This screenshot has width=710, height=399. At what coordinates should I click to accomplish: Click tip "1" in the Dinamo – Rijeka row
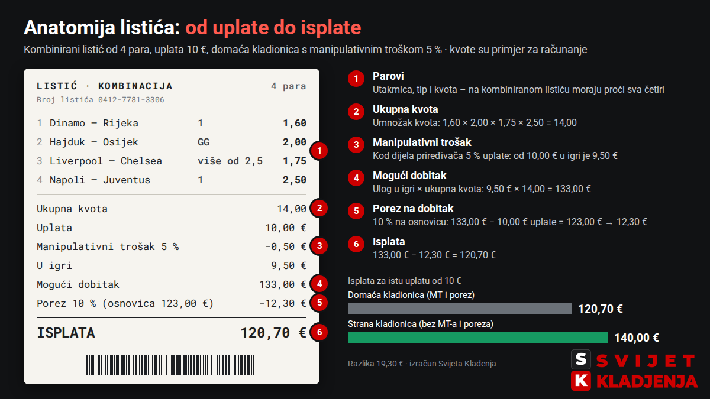pyautogui.click(x=201, y=124)
